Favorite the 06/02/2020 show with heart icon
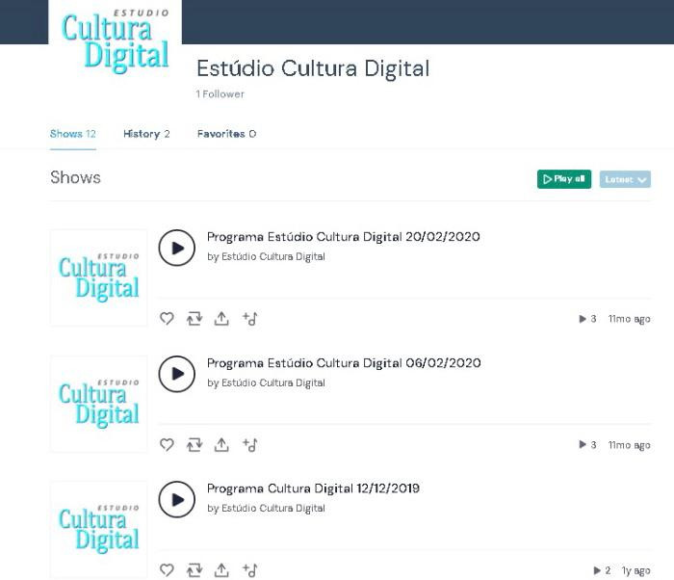Screen dimensions: 674x580 click(167, 444)
